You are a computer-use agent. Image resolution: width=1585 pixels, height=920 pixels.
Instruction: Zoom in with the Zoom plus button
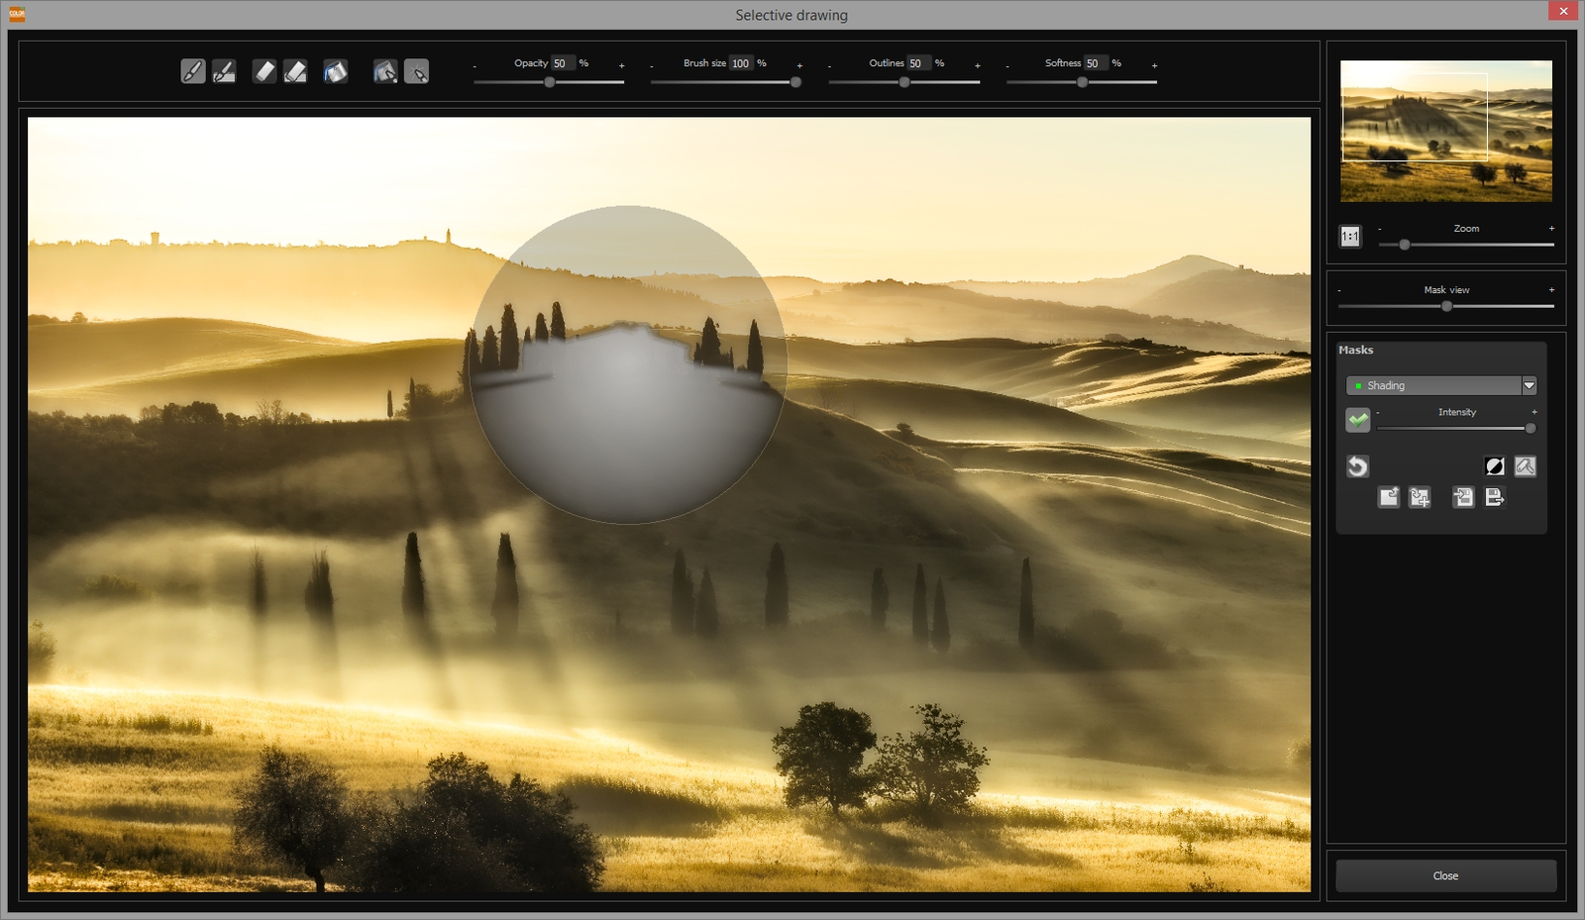1551,229
